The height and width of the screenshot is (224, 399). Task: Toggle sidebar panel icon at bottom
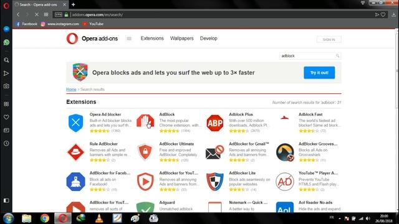click(x=6, y=200)
